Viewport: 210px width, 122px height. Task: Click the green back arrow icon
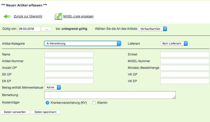[7, 16]
